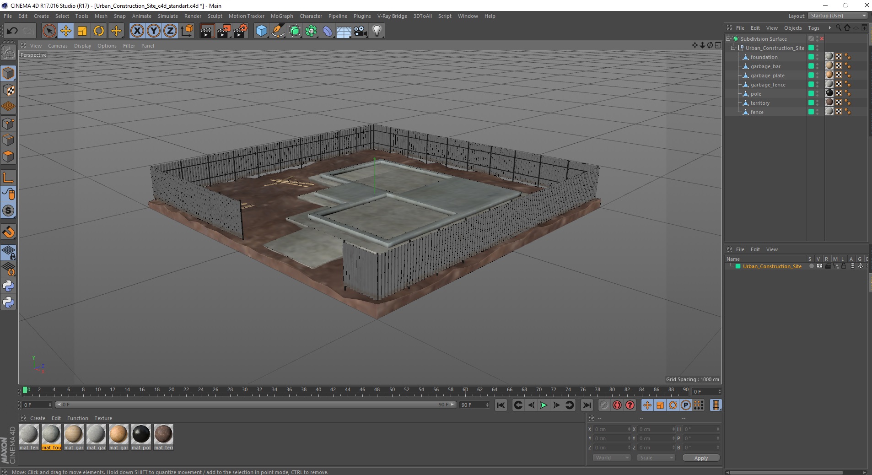The image size is (872, 475).
Task: Select the Scale tool
Action: 82,31
